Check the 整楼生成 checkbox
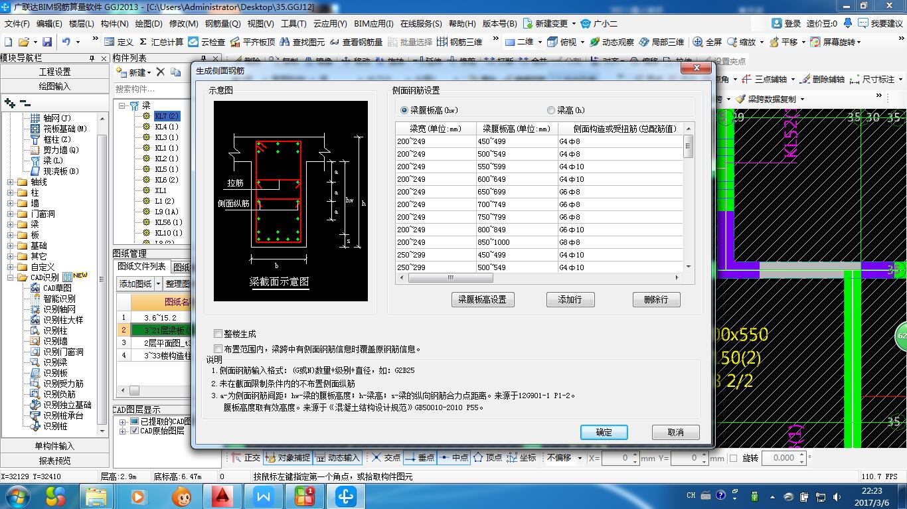Viewport: 907px width, 509px height. point(218,334)
